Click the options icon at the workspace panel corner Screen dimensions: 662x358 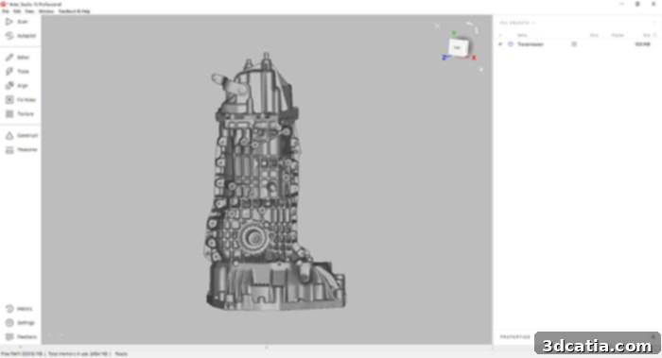[654, 23]
